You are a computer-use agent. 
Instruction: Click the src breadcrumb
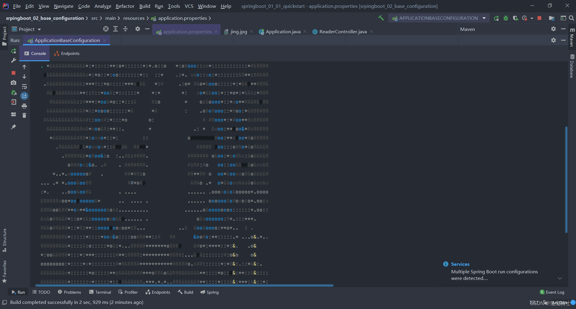(x=94, y=18)
